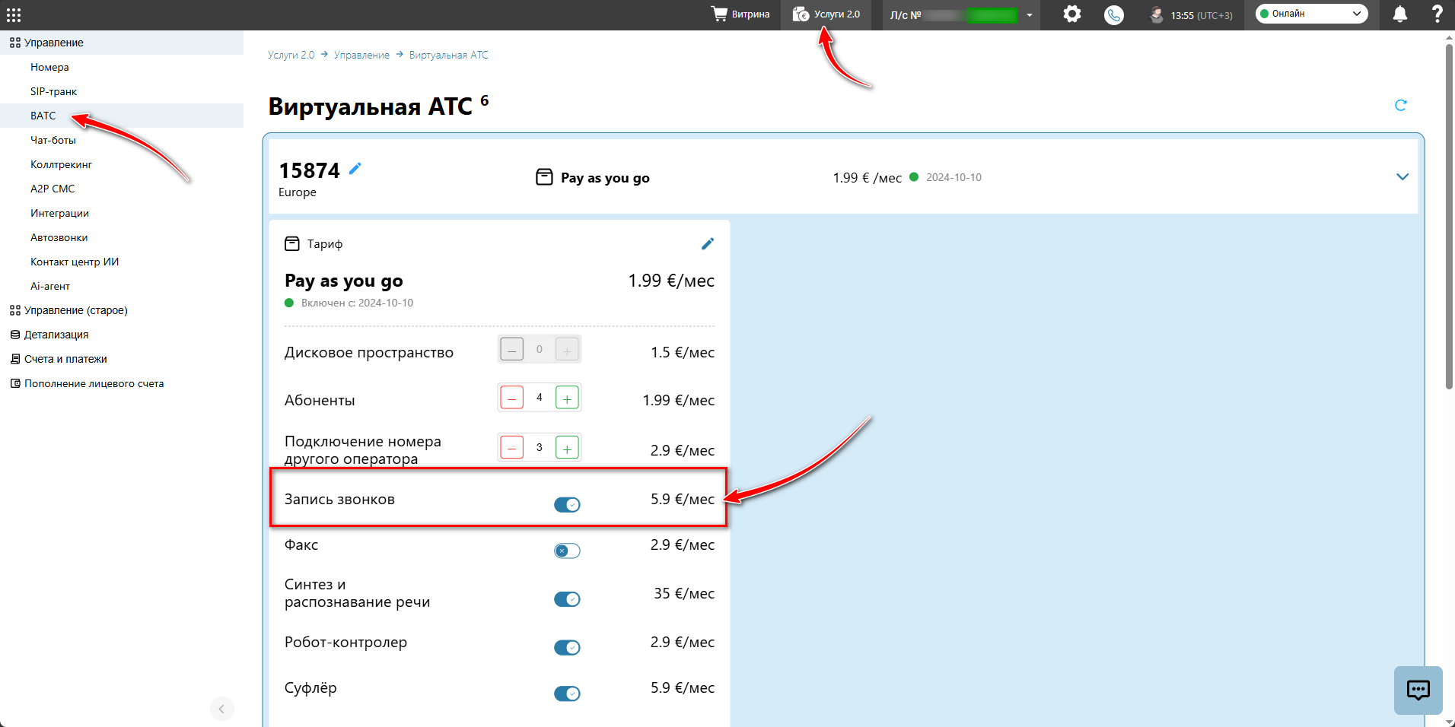Open notifications bell icon
The width and height of the screenshot is (1455, 727).
[x=1399, y=14]
